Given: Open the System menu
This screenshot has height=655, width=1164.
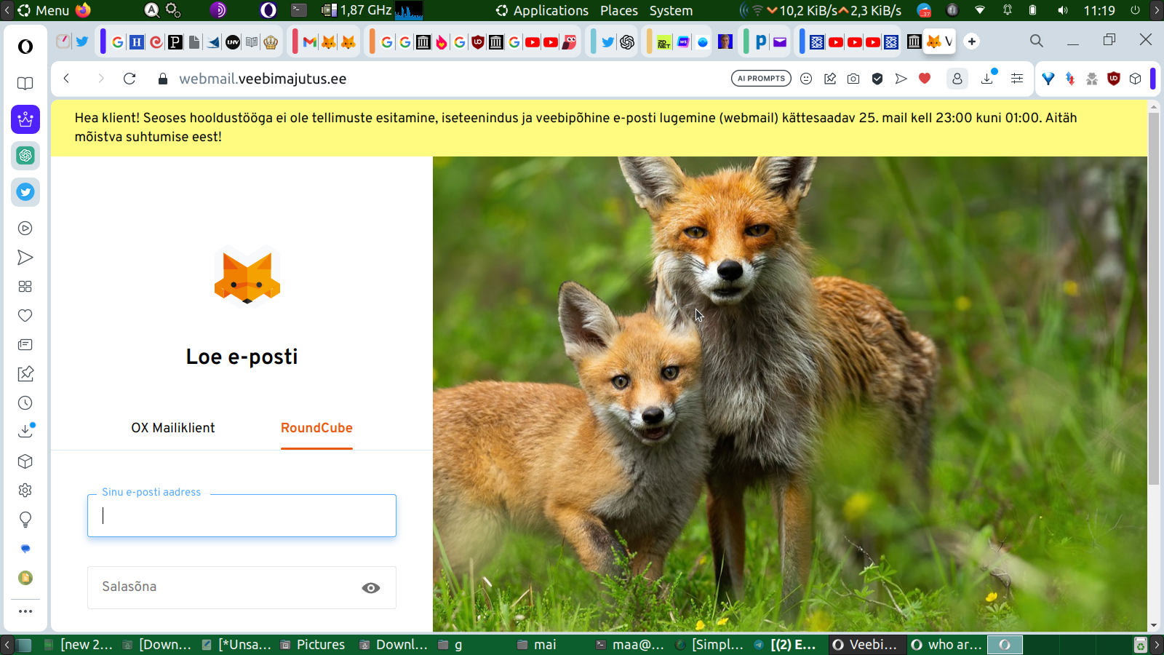Looking at the screenshot, I should [x=671, y=10].
